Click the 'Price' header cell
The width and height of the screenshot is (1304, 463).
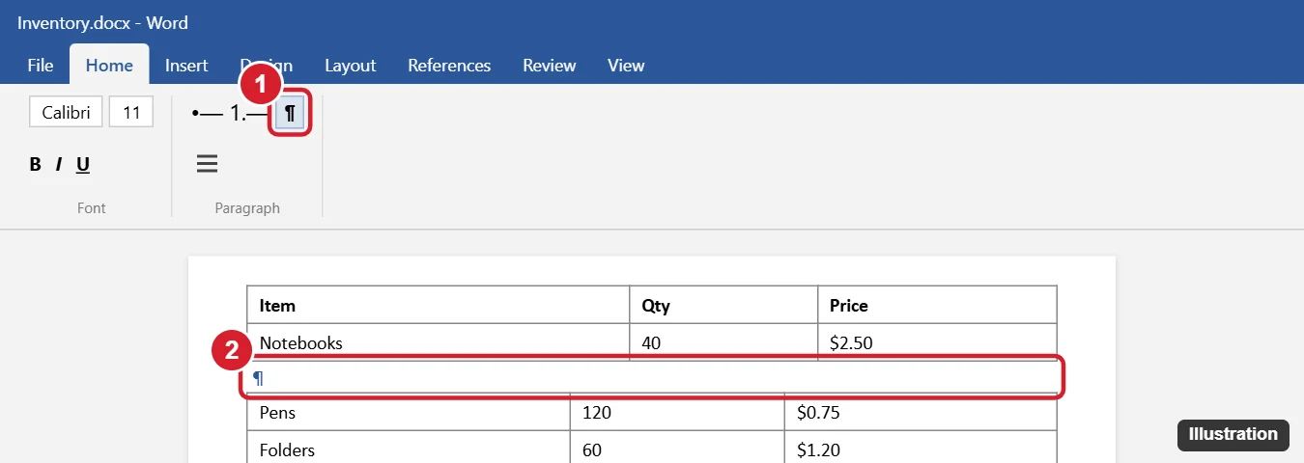tap(937, 305)
